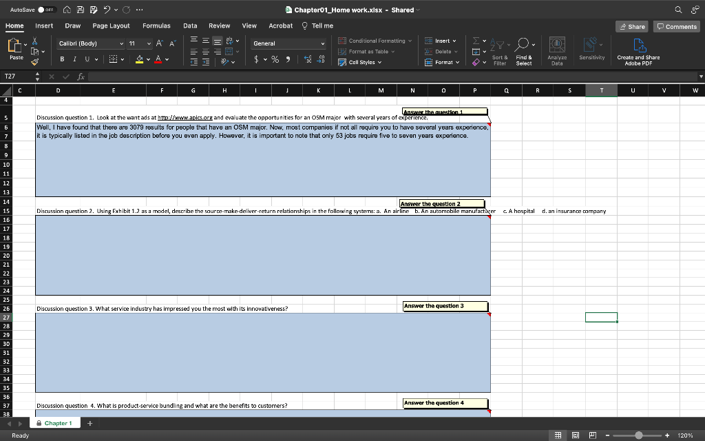
Task: Open the Formulas ribbon tab
Action: 156,25
